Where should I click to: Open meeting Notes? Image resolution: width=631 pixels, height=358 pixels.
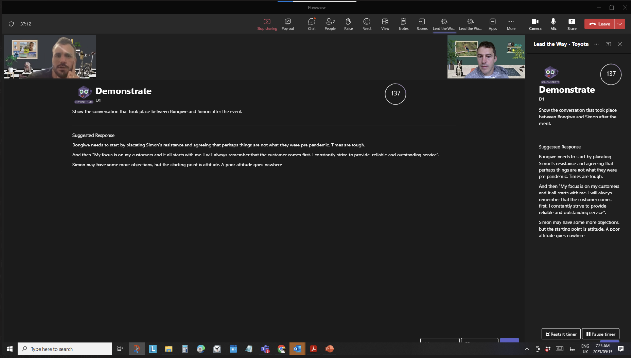pos(403,24)
